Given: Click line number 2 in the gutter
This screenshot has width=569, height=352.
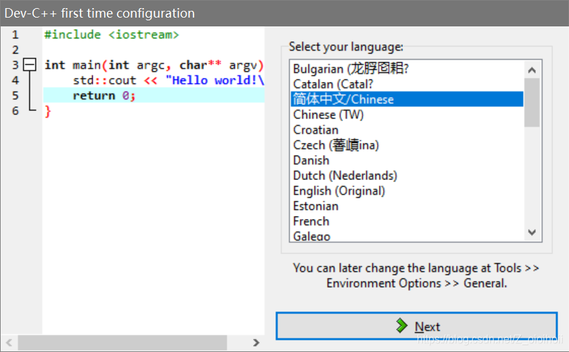Looking at the screenshot, I should pyautogui.click(x=16, y=49).
